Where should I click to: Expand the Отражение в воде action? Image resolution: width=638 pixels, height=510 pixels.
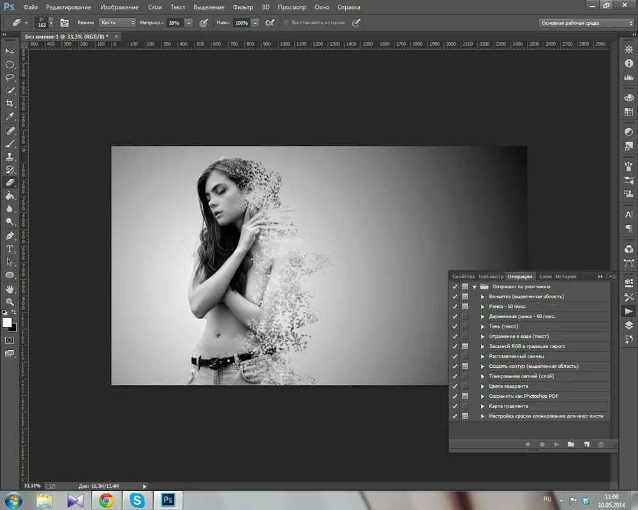pyautogui.click(x=482, y=337)
